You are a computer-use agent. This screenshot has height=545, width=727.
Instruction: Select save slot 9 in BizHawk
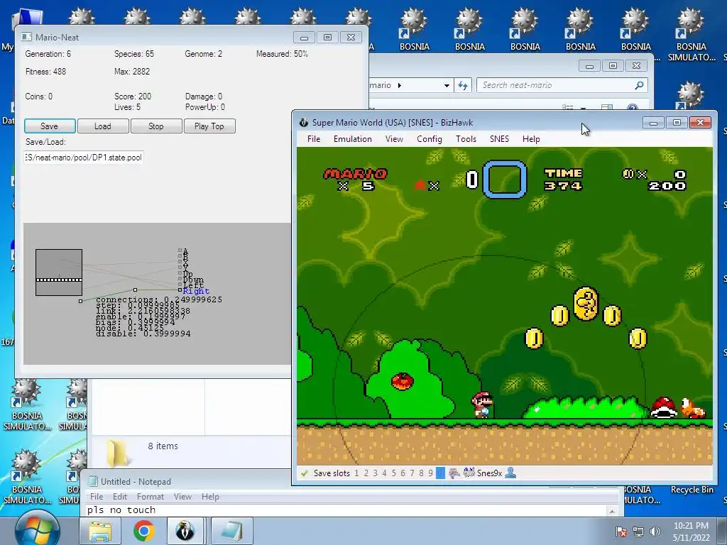click(430, 473)
